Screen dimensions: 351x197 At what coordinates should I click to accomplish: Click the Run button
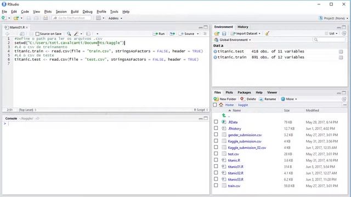tap(159, 34)
